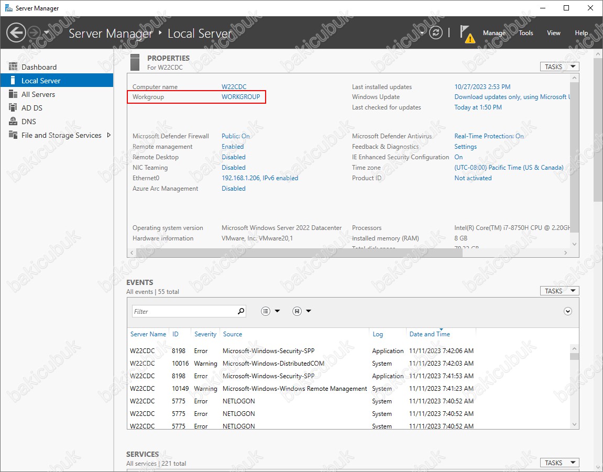Viewport: 603px width, 472px height.
Task: Open the Help menu
Action: 581,33
